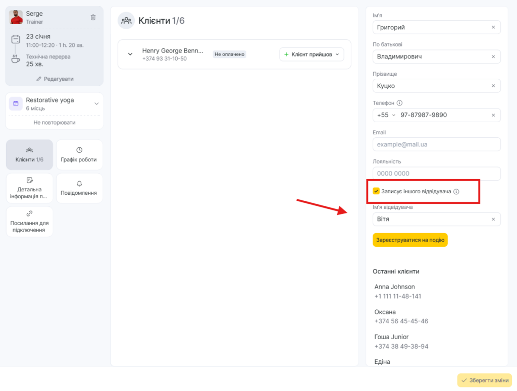Viewport: 517px width, 391px height.
Task: Click Редагувати to edit the event
Action: pyautogui.click(x=55, y=79)
